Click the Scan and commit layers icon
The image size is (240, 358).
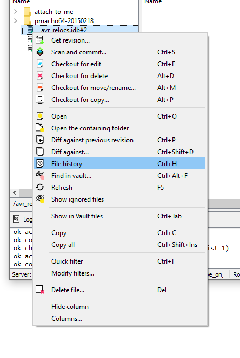pyautogui.click(x=40, y=52)
